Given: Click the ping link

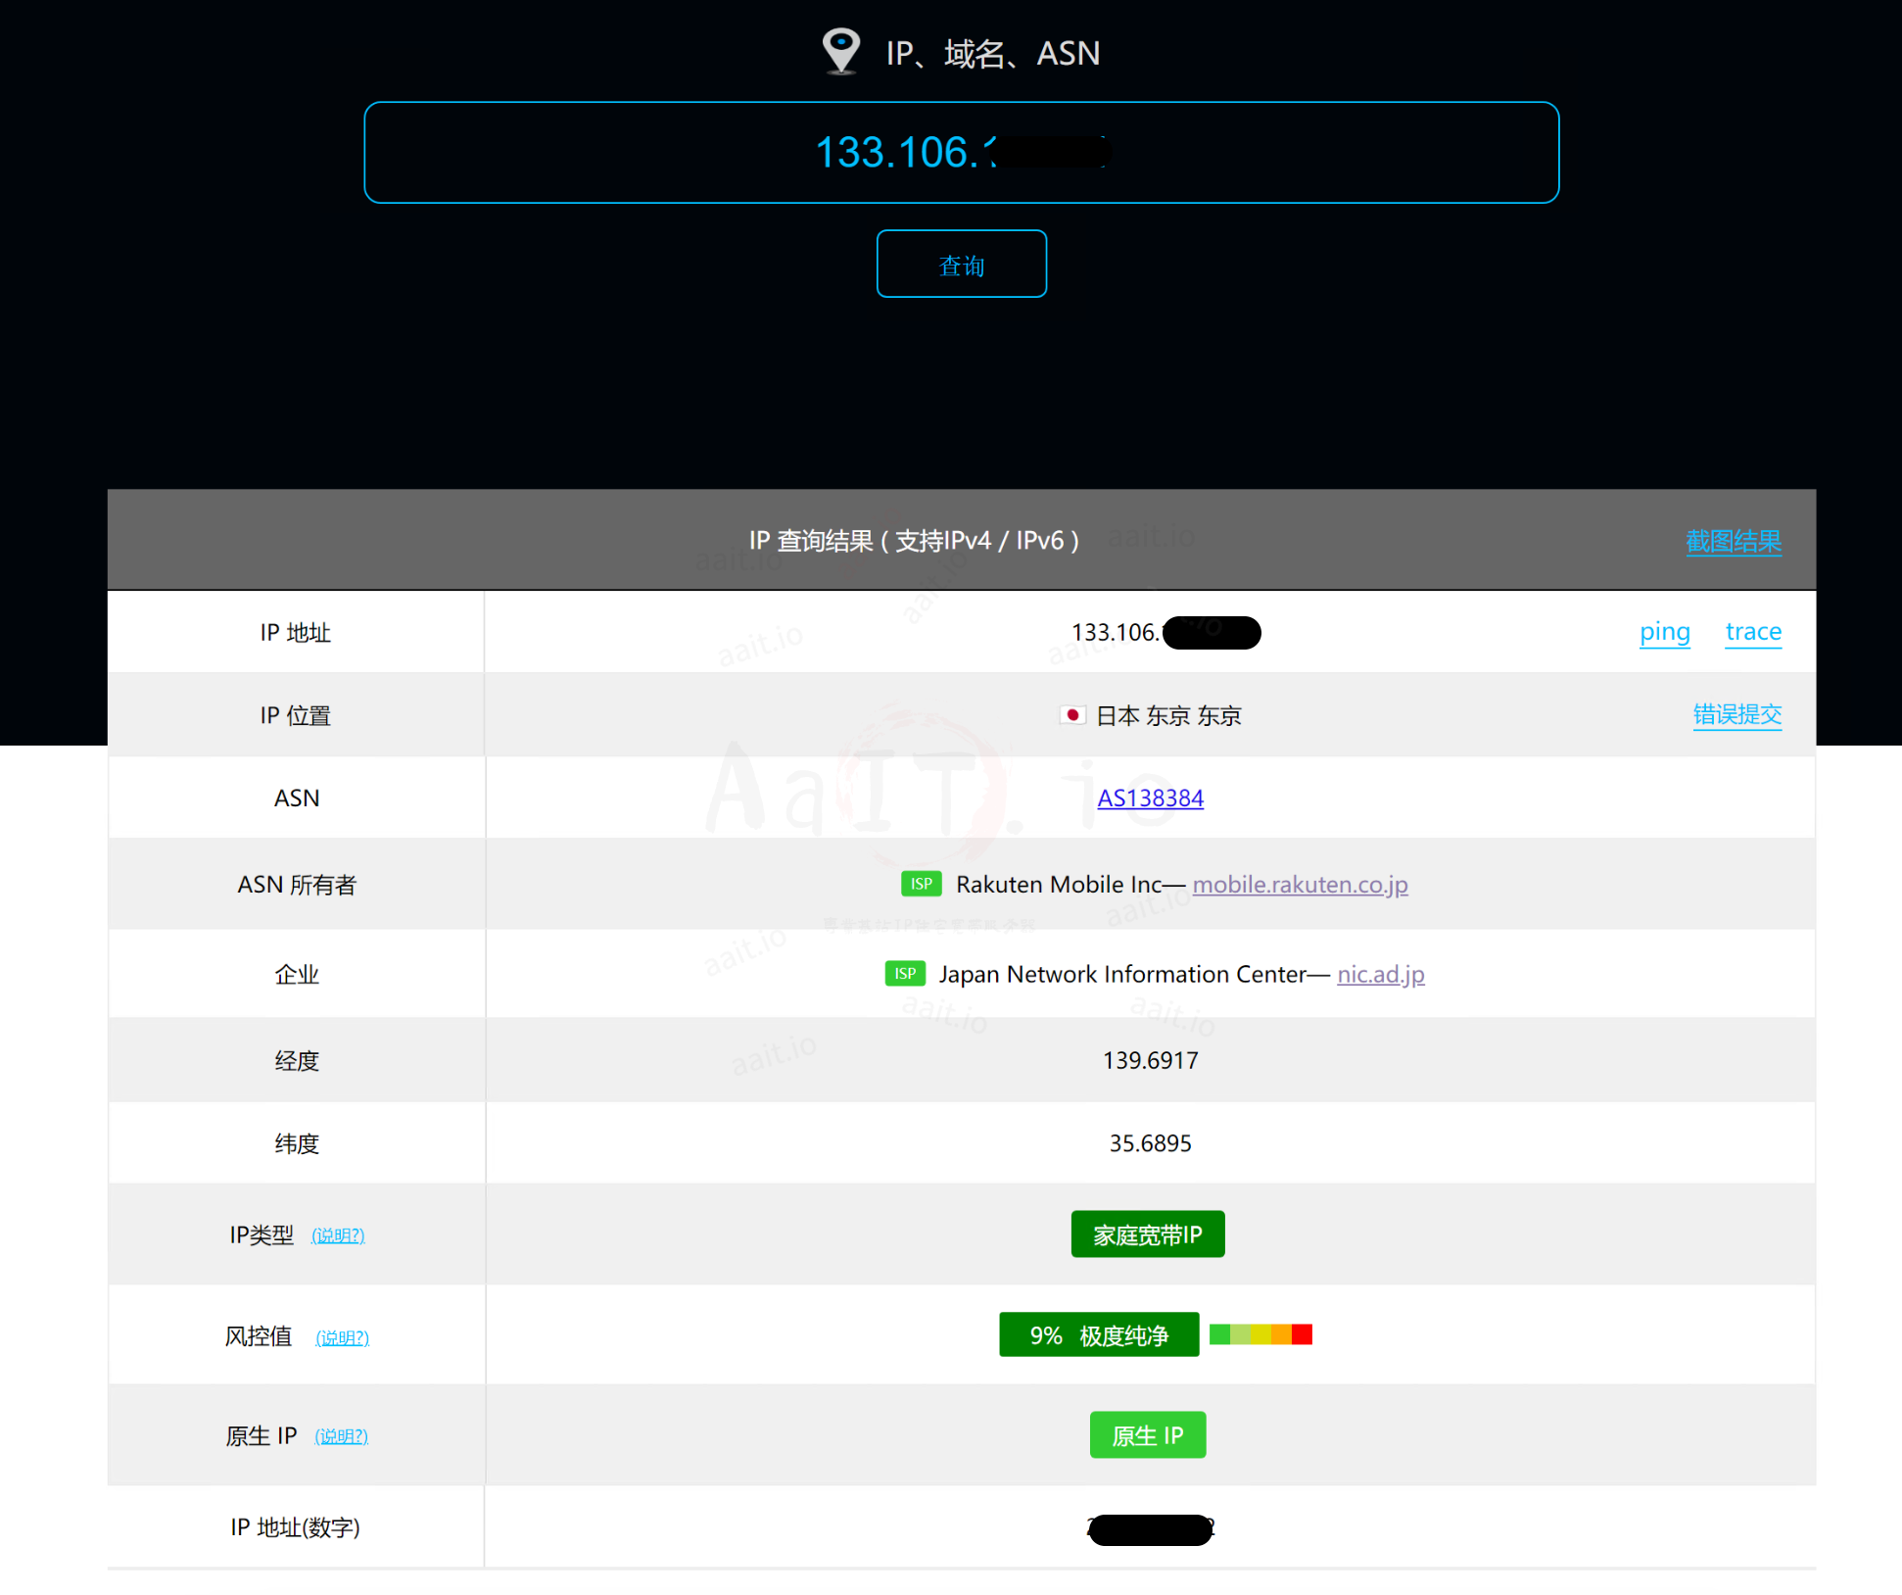Looking at the screenshot, I should (1664, 632).
